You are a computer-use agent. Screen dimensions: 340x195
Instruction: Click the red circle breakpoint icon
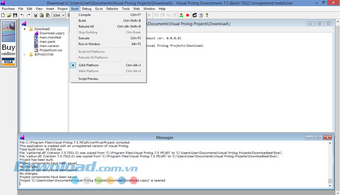coord(188,15)
